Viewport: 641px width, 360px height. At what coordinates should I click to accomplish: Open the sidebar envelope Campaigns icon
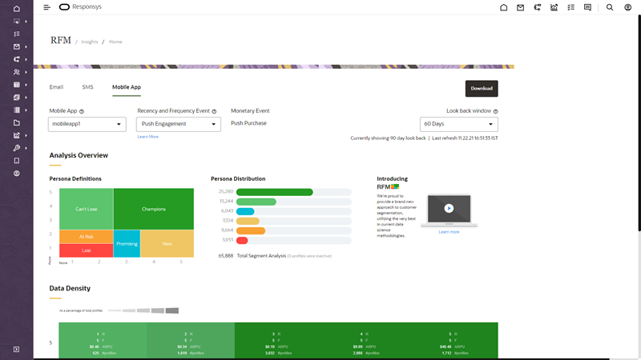16,46
